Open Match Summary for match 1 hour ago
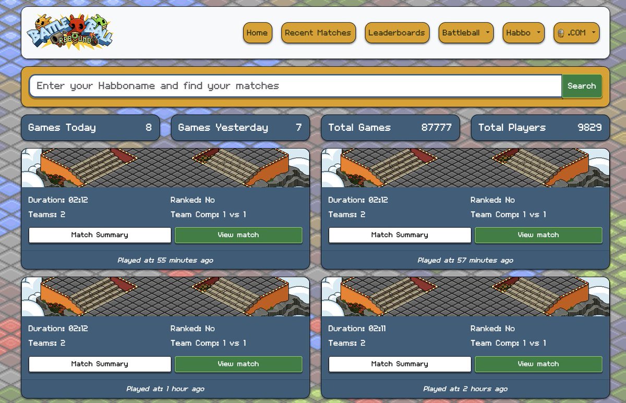The height and width of the screenshot is (403, 626). click(100, 364)
